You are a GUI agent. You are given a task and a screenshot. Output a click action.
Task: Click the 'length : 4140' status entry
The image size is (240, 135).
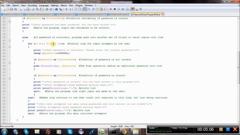[117, 126]
